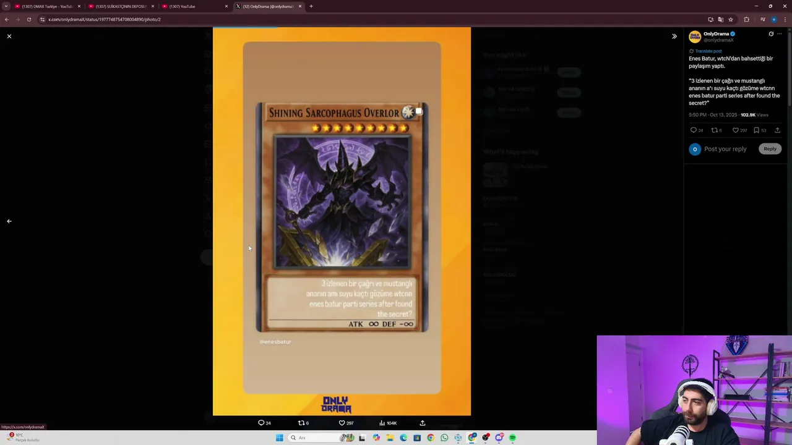View analytics 104K below photo
Image resolution: width=792 pixels, height=445 pixels.
coord(388,423)
